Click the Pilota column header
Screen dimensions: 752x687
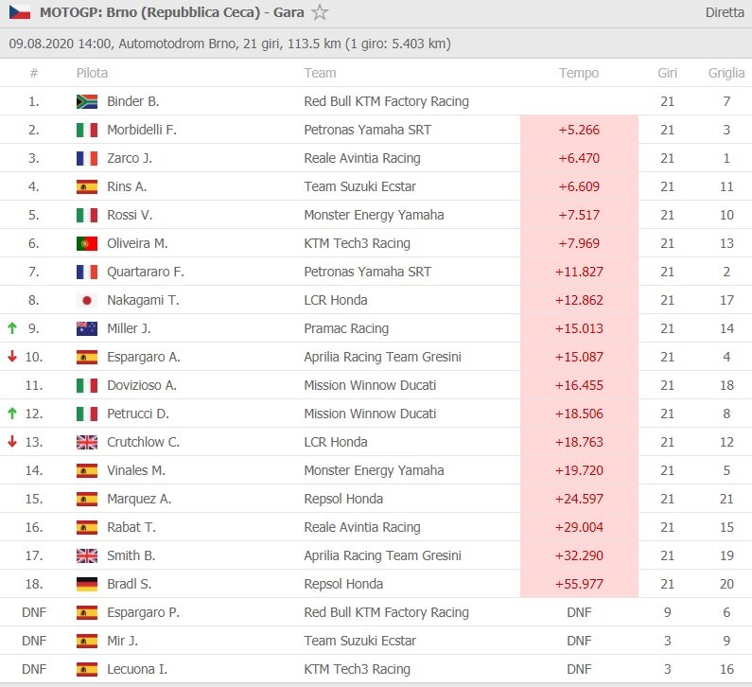[x=92, y=73]
